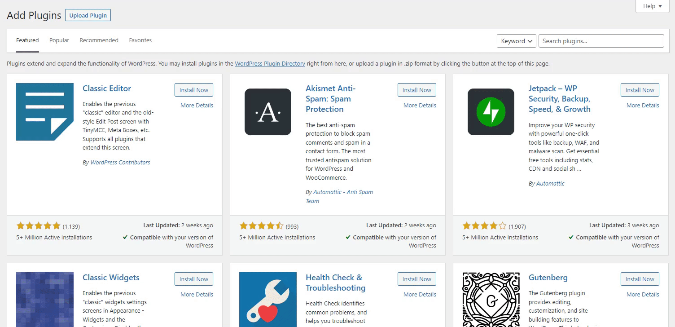Install the Classic Widgets plugin
Image resolution: width=675 pixels, height=327 pixels.
tap(194, 279)
